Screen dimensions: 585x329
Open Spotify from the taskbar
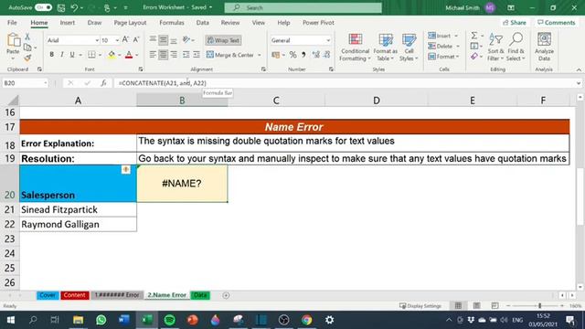click(x=170, y=320)
